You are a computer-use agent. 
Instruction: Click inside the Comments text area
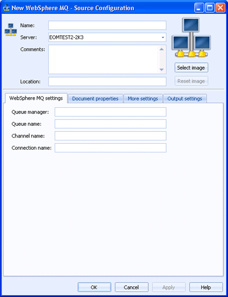[103, 59]
